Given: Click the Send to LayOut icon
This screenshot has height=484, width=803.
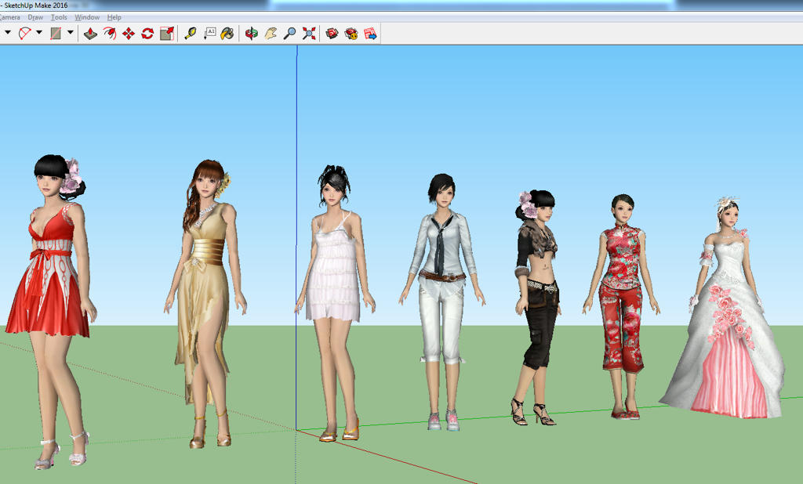Looking at the screenshot, I should (x=370, y=34).
